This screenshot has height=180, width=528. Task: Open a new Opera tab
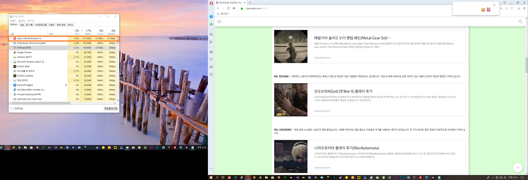tap(250, 3)
